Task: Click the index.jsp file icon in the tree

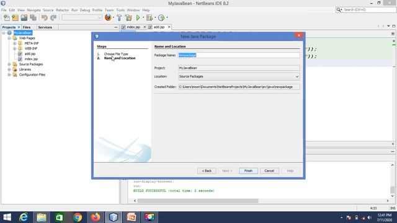Action: pos(20,59)
